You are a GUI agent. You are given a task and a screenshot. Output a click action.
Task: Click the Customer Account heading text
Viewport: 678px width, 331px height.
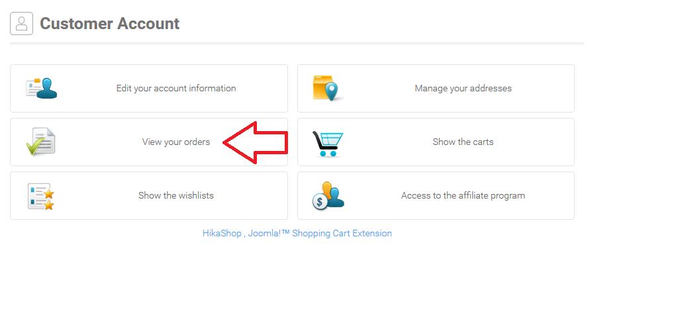pos(109,23)
